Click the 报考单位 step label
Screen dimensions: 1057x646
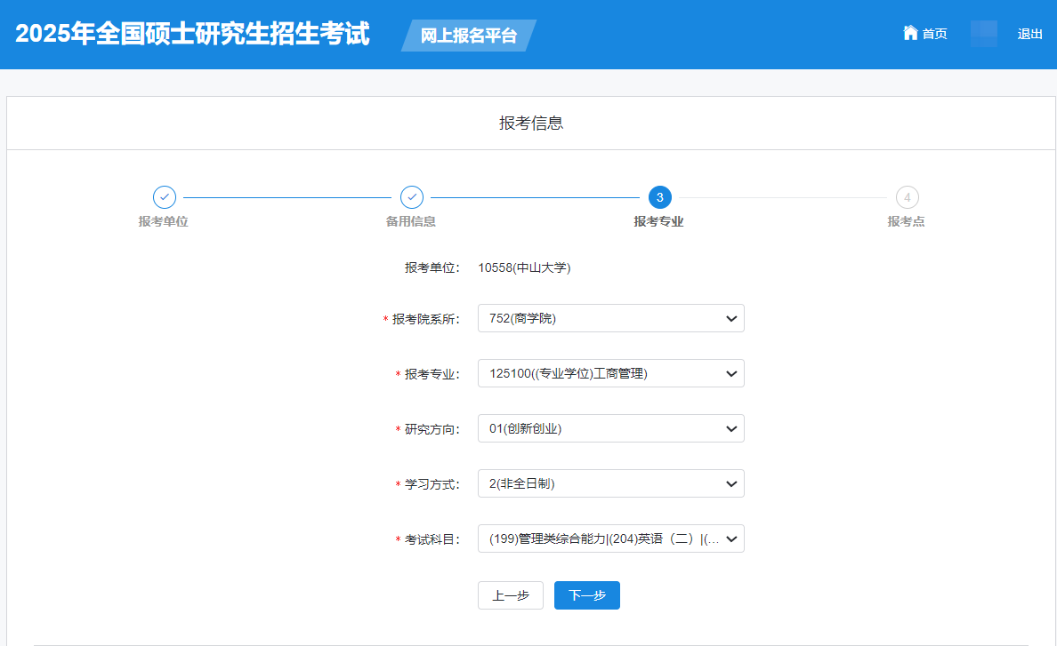click(164, 221)
